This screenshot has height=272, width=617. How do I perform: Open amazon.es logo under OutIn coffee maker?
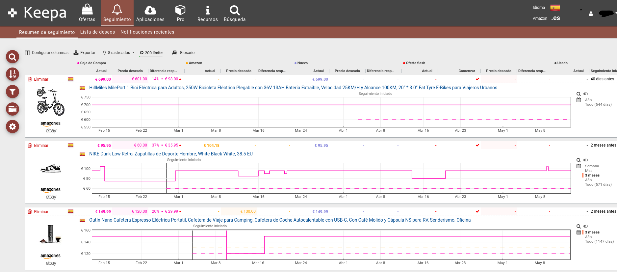(50, 256)
